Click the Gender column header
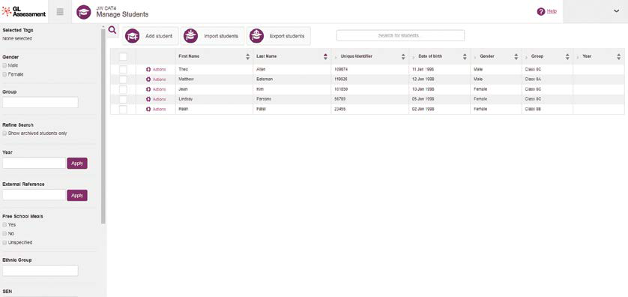Screen dimensions: 628x297 click(x=487, y=56)
